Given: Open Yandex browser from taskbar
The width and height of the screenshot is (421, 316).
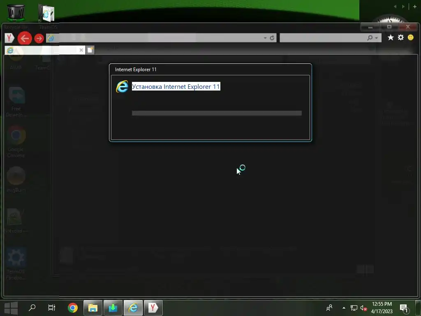Looking at the screenshot, I should pos(153,308).
